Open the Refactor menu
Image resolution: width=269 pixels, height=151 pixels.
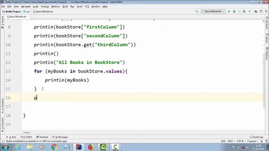(x=55, y=7)
